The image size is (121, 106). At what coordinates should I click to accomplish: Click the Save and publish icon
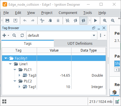[x=15, y=21]
